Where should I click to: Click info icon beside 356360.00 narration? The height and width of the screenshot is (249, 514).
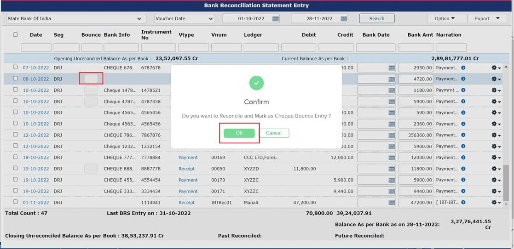(x=463, y=135)
